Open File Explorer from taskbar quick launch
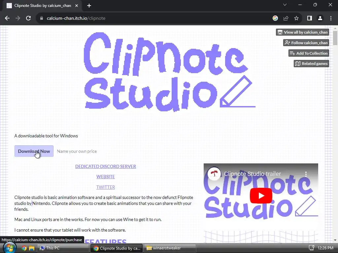 pyautogui.click(x=32, y=248)
